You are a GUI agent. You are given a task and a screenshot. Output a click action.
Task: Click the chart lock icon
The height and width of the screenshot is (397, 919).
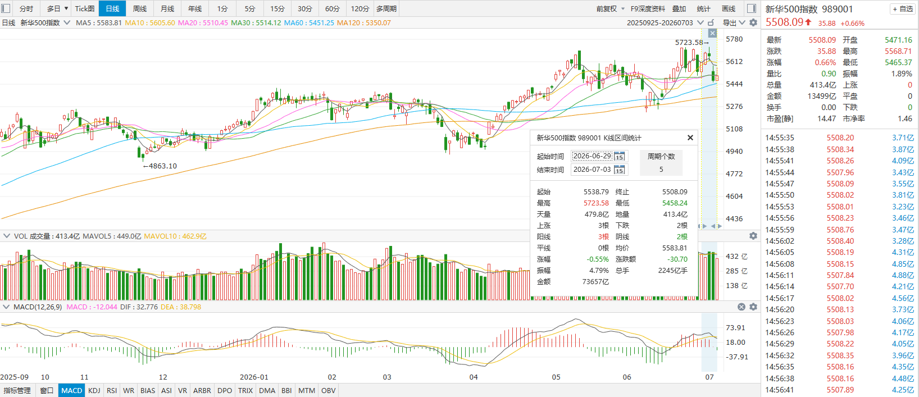point(711,22)
